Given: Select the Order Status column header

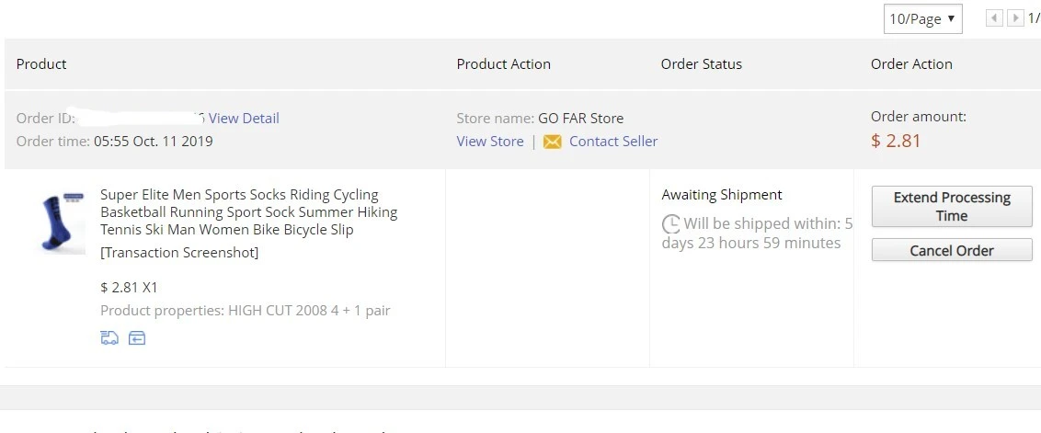Looking at the screenshot, I should pyautogui.click(x=701, y=64).
